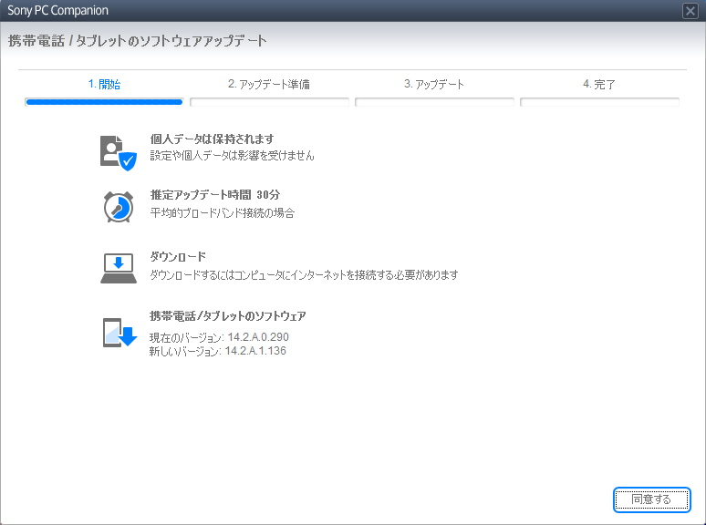Click the current version 14.2.A.0.290 line
The width and height of the screenshot is (706, 525).
pos(219,337)
